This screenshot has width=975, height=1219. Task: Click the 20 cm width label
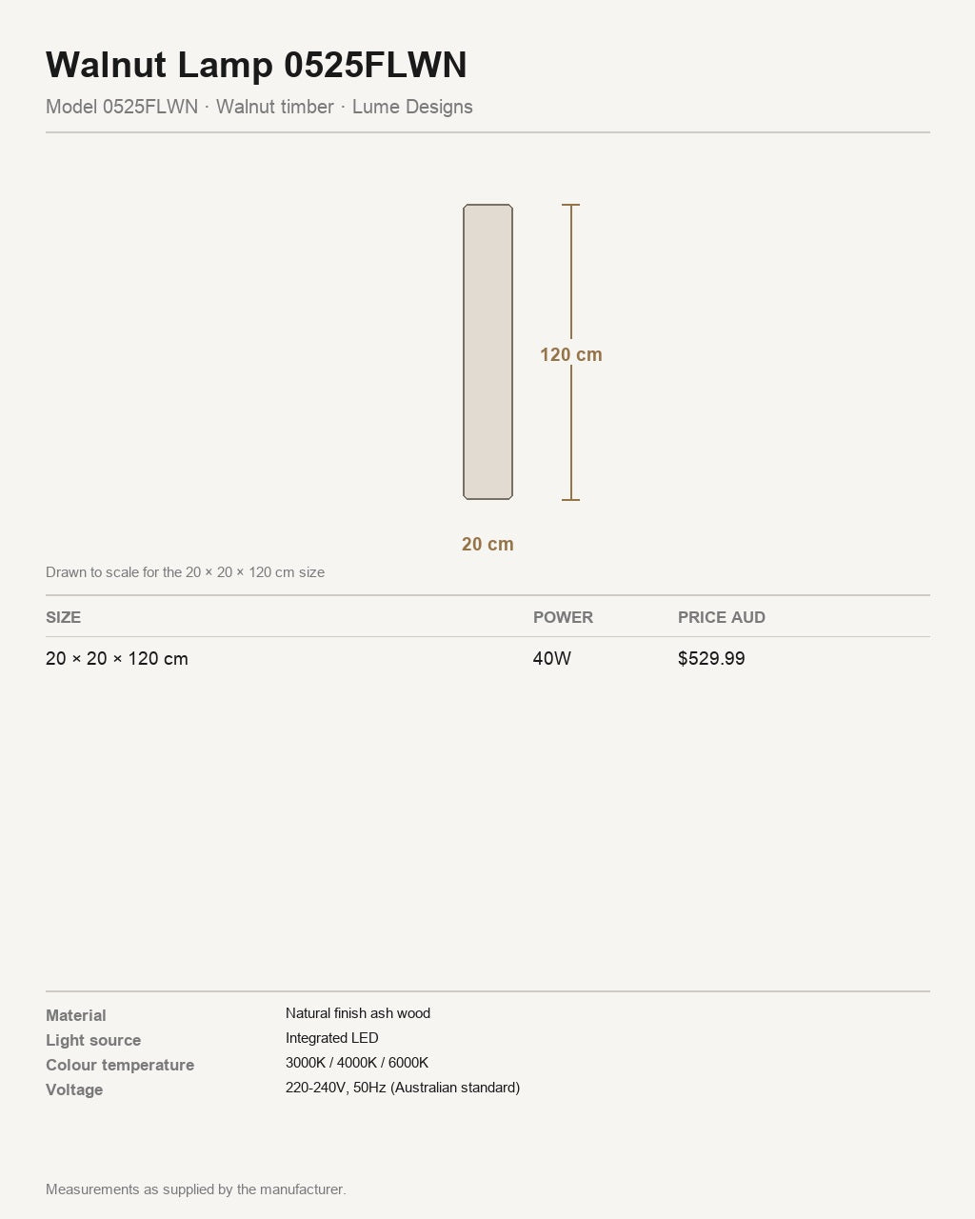pyautogui.click(x=487, y=544)
